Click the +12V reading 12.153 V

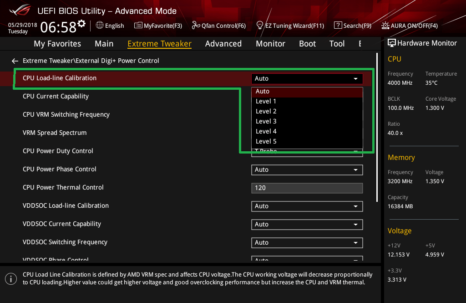click(399, 255)
